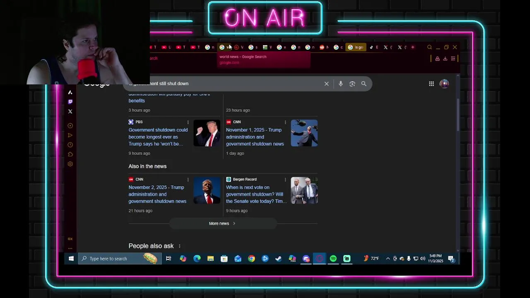Click the search tabs magnifier icon
Image resolution: width=530 pixels, height=298 pixels.
(429, 47)
